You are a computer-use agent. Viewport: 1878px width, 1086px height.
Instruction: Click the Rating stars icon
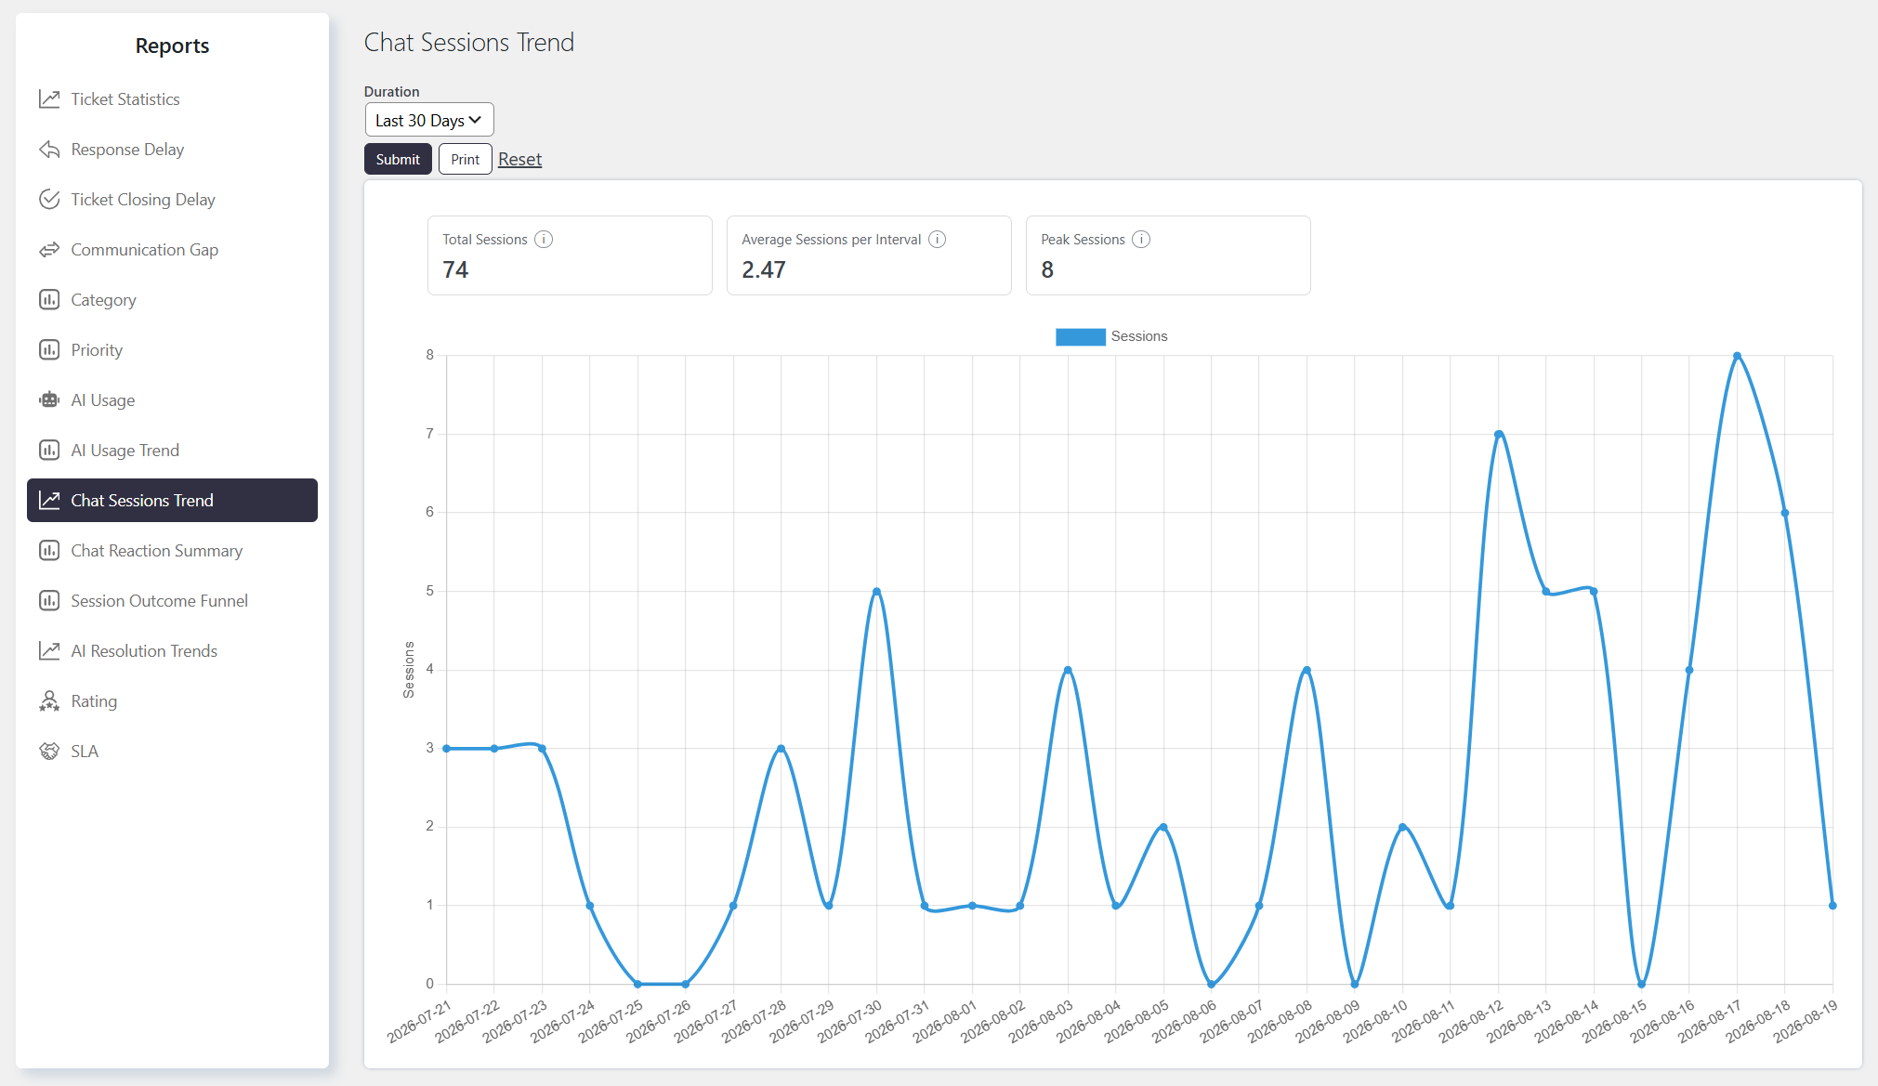49,701
